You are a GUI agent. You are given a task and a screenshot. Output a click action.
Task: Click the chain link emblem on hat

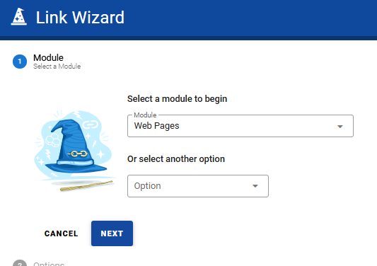[77, 154]
